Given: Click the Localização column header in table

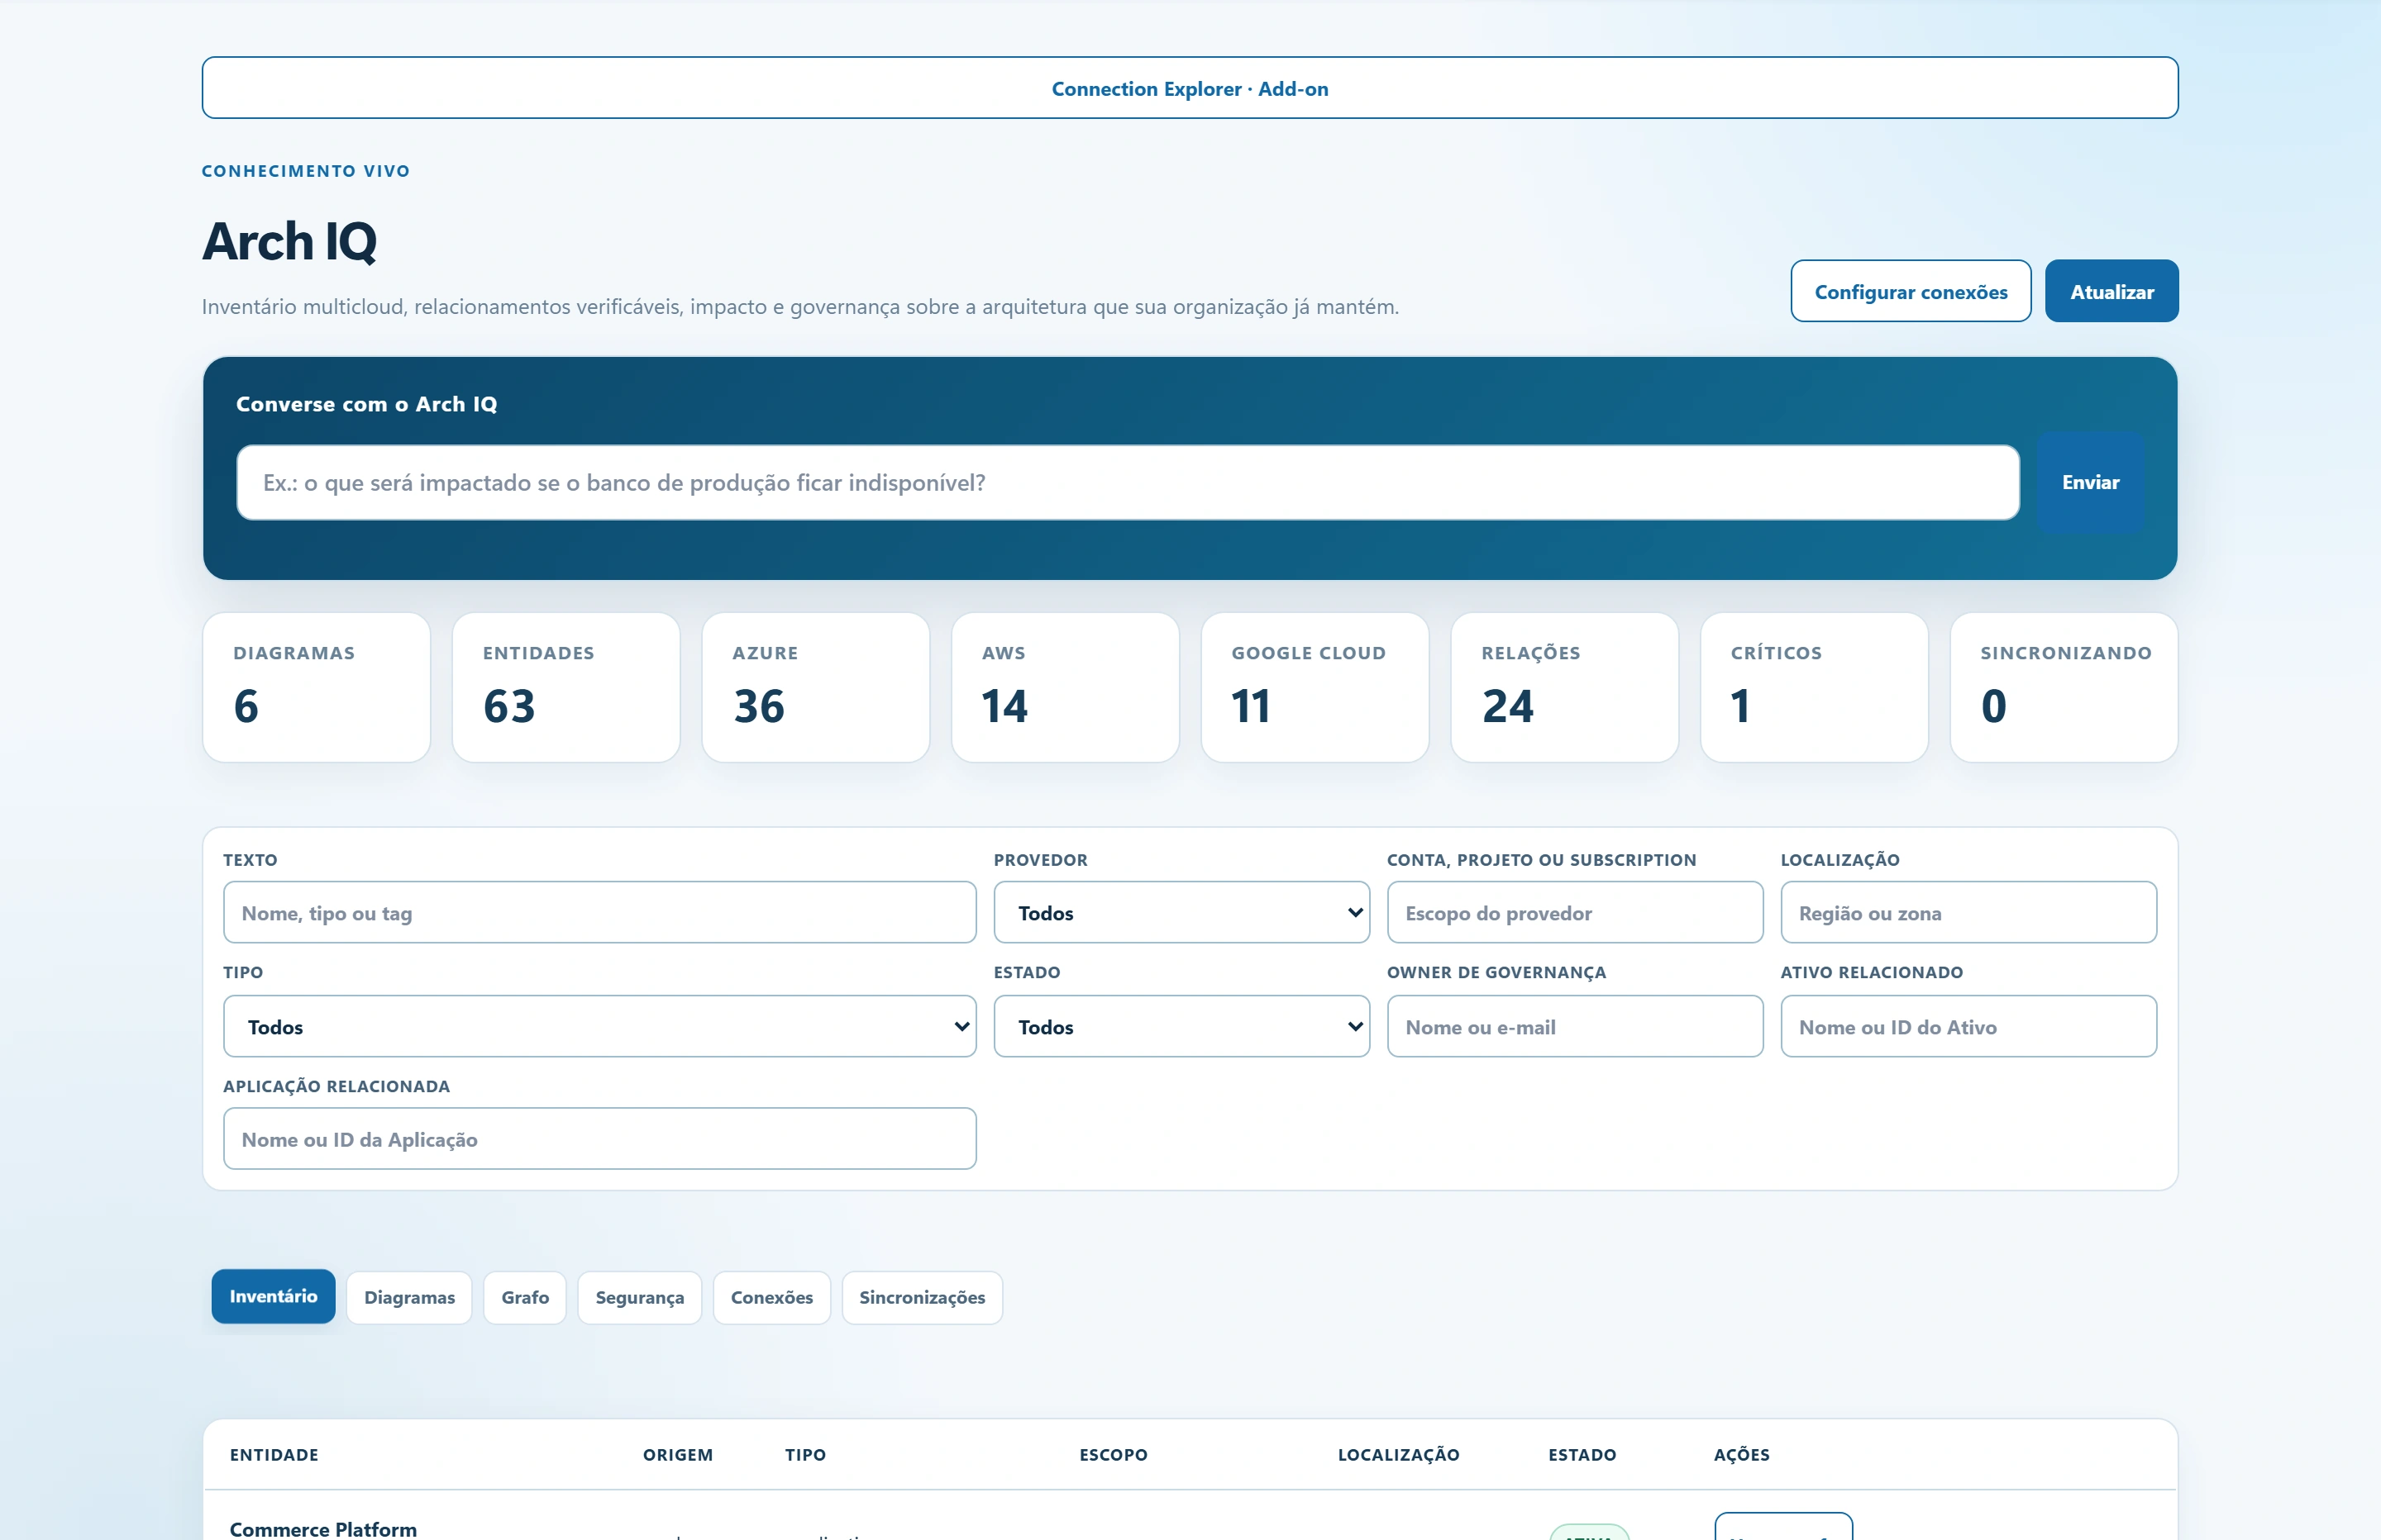Looking at the screenshot, I should tap(1399, 1454).
